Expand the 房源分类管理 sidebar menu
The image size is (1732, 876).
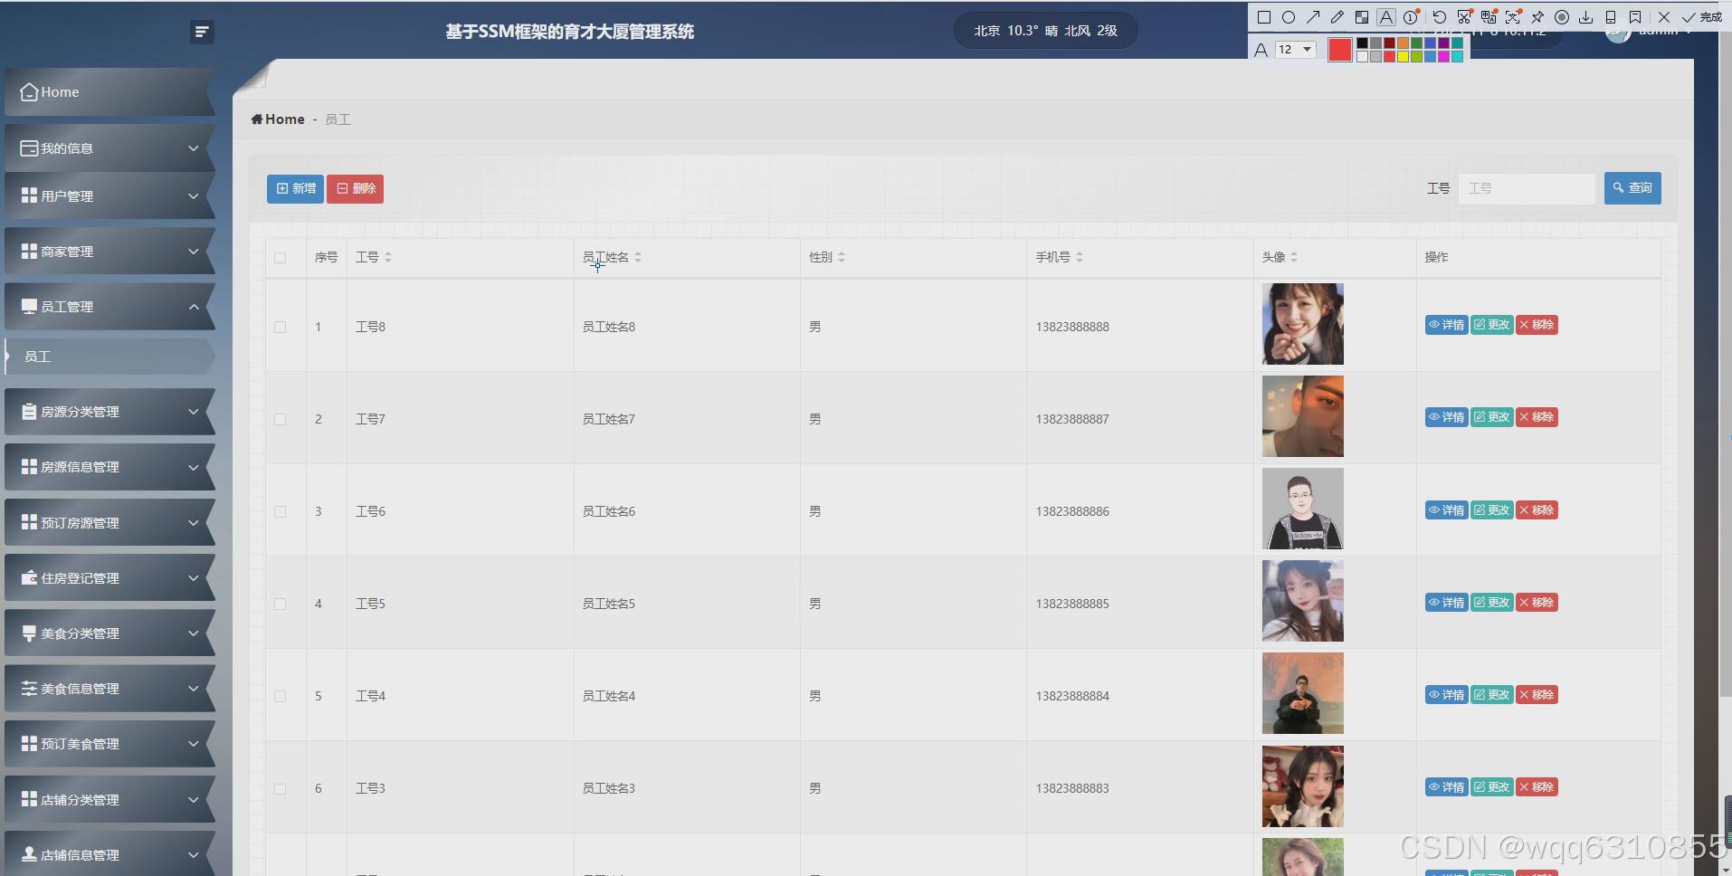click(109, 412)
